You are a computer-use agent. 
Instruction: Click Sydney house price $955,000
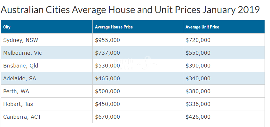click(107, 40)
